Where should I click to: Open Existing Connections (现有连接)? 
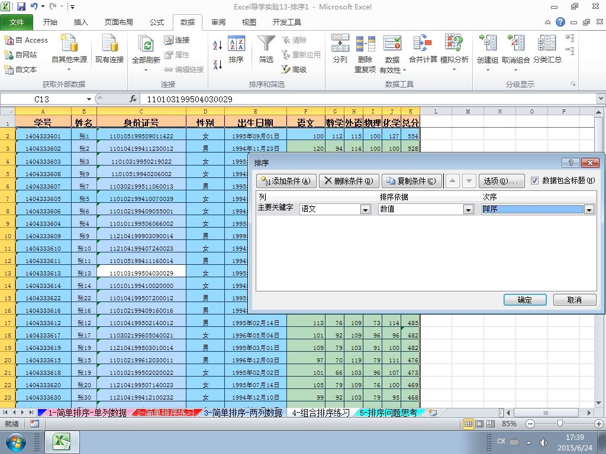pos(109,50)
